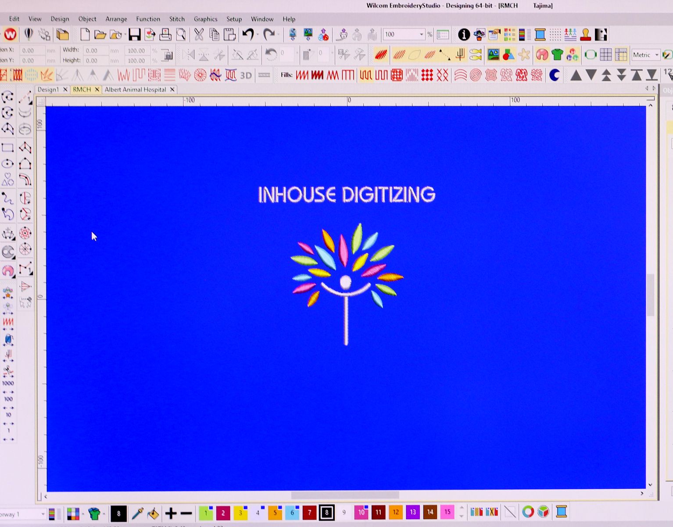This screenshot has height=527, width=673.
Task: Open the Metric measurement units dropdown
Action: click(656, 55)
